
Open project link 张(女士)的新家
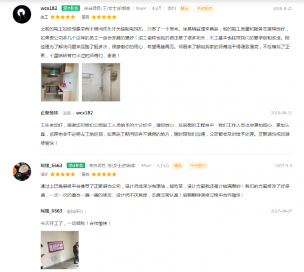122,166
